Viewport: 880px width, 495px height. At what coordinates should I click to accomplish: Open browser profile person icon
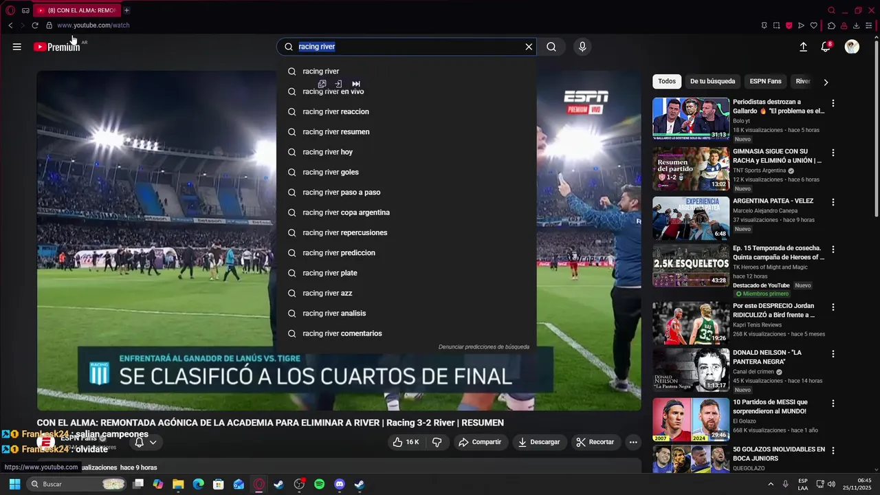(x=844, y=25)
